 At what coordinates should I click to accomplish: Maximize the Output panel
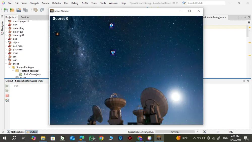coord(248,81)
